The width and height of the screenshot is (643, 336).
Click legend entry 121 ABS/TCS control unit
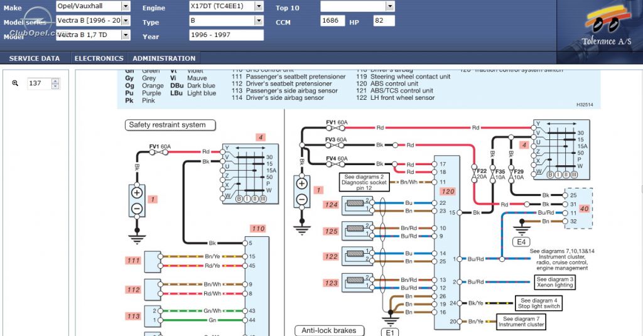click(394, 90)
